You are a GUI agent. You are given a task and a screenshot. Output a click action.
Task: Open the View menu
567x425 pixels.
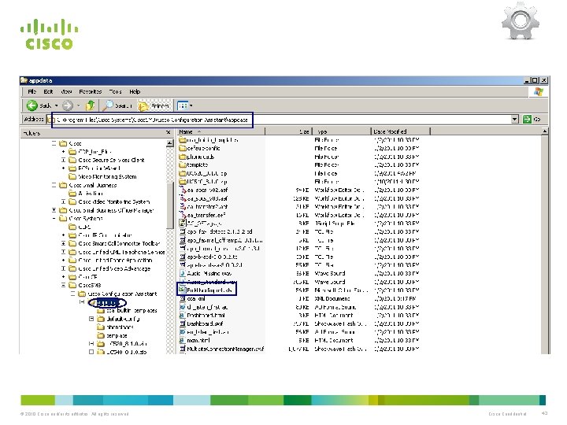coord(66,92)
